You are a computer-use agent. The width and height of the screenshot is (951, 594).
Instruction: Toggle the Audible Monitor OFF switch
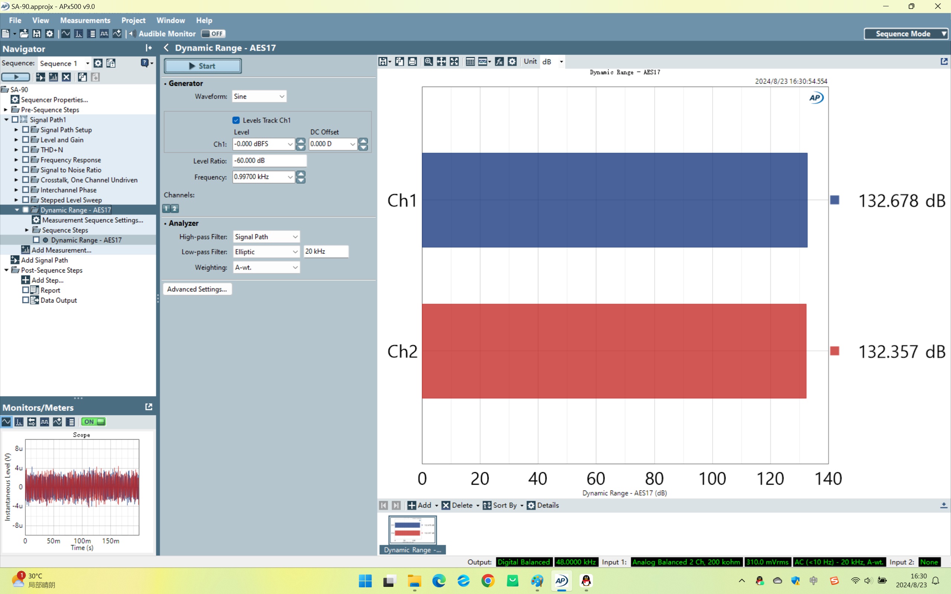click(213, 34)
